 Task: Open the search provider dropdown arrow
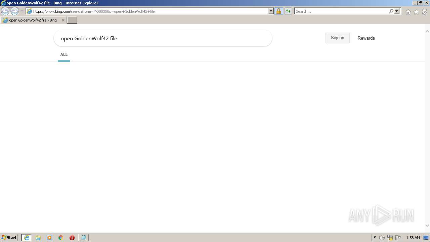(397, 11)
